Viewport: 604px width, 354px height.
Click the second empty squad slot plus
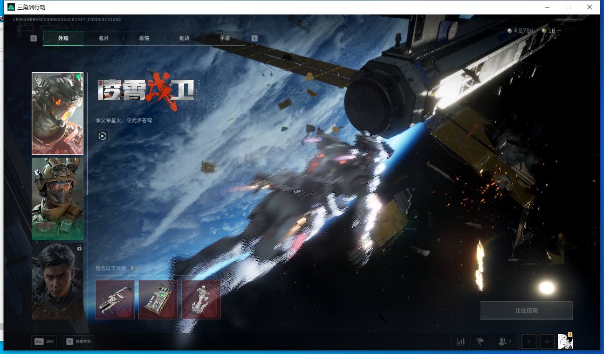click(547, 342)
